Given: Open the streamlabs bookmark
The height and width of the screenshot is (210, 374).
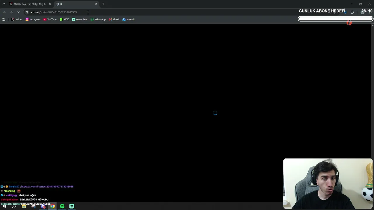Looking at the screenshot, I should [x=79, y=20].
